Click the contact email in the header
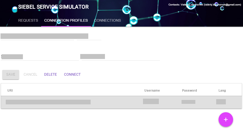Viewport: 243px width, 137px height. (x=222, y=5)
